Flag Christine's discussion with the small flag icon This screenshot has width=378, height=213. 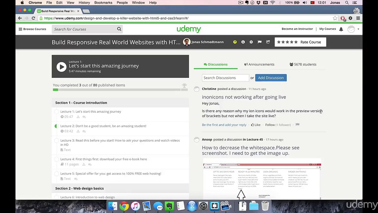tap(297, 125)
